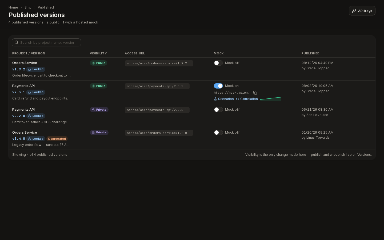384x240 pixels.
Task: Click the search magnifier icon
Action: (17, 42)
